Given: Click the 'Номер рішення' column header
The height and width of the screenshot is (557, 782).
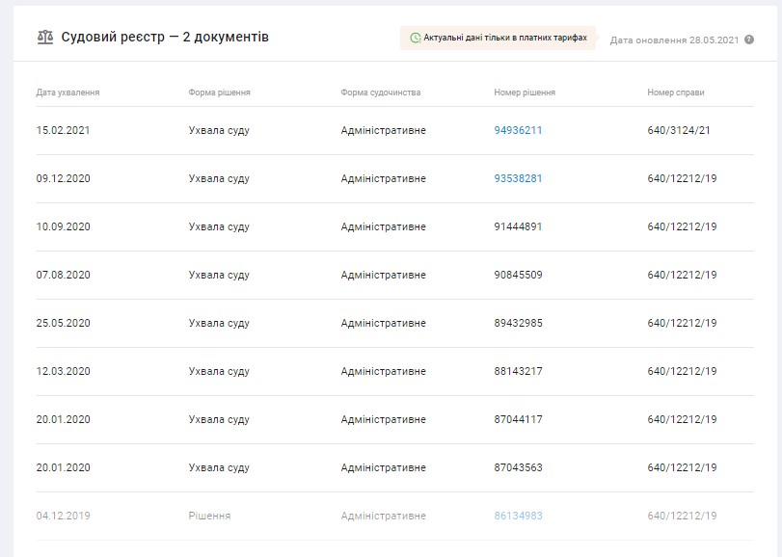Looking at the screenshot, I should click(525, 93).
